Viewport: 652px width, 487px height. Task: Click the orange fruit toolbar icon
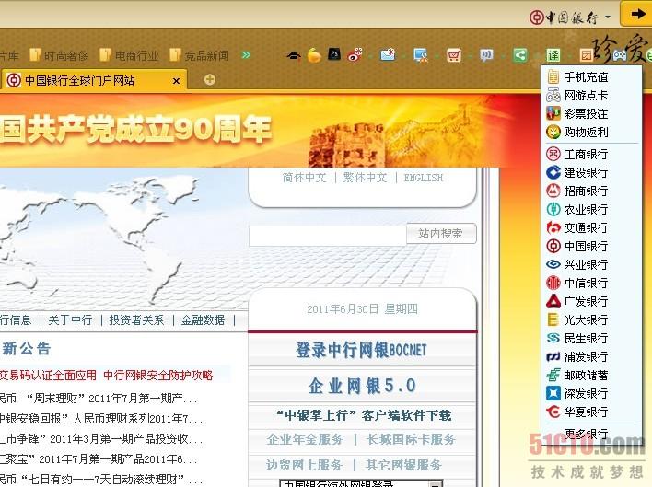pyautogui.click(x=314, y=55)
